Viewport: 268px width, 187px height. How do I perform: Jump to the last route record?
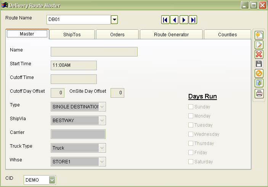(193, 20)
